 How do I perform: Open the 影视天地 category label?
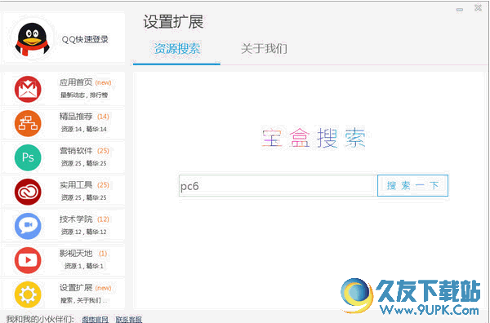pyautogui.click(x=76, y=254)
